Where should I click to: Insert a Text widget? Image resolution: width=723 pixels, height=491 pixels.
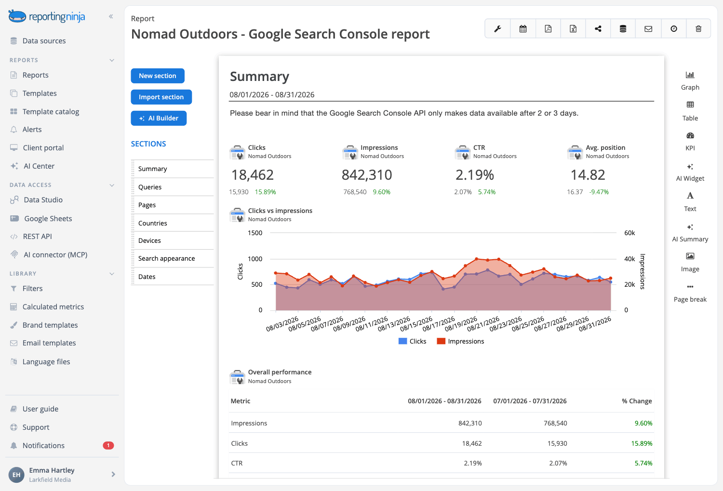tap(690, 202)
